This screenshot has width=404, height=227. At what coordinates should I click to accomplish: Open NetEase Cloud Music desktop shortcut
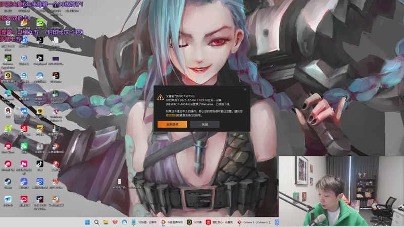click(24, 130)
